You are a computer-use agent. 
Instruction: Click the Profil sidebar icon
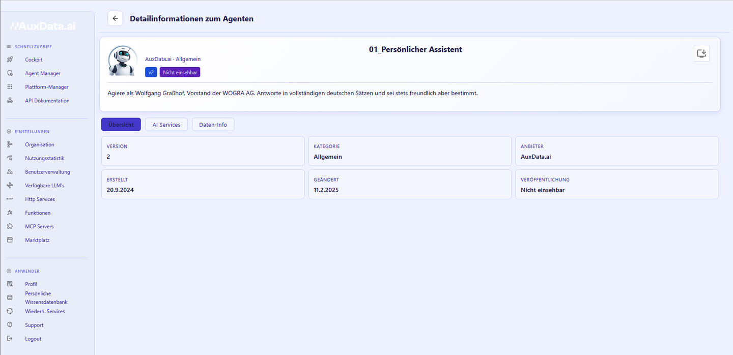pos(10,284)
